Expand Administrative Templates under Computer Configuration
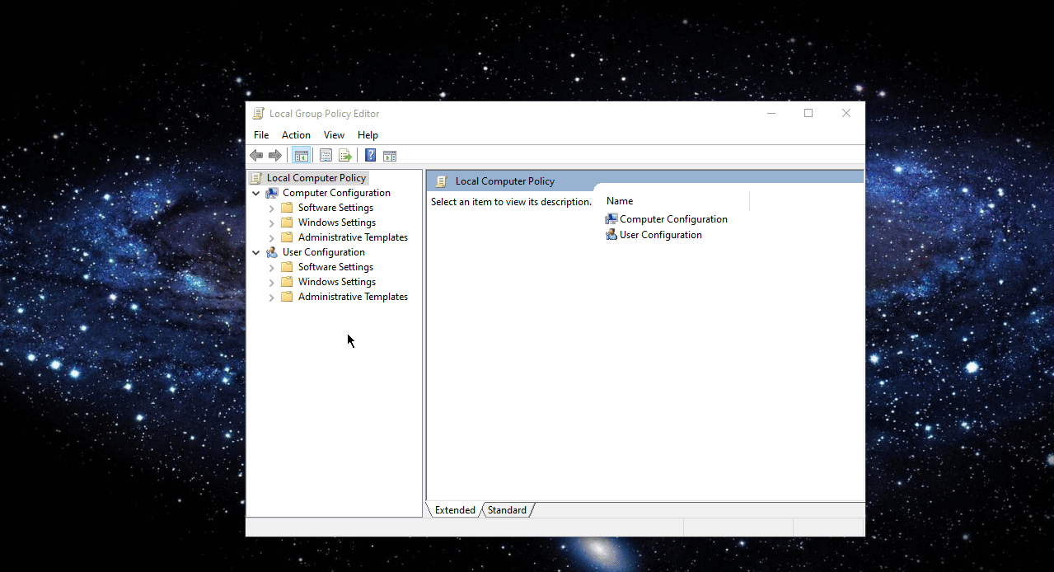 tap(272, 237)
